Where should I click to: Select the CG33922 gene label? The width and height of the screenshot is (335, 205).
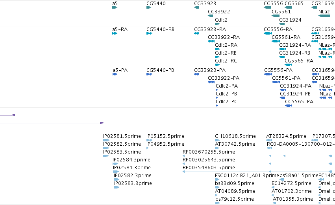click(219, 12)
